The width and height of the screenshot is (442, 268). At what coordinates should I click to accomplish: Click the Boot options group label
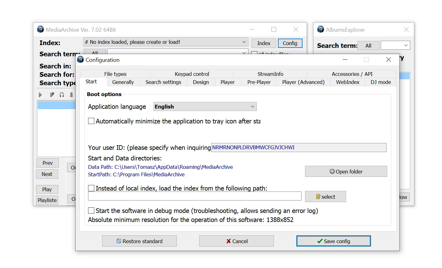pos(104,94)
